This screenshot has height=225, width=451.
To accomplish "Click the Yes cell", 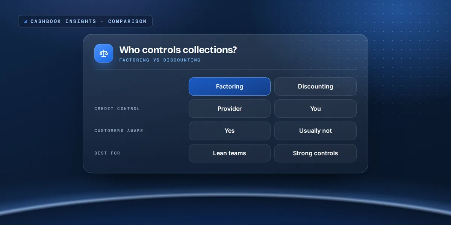I will tap(230, 131).
